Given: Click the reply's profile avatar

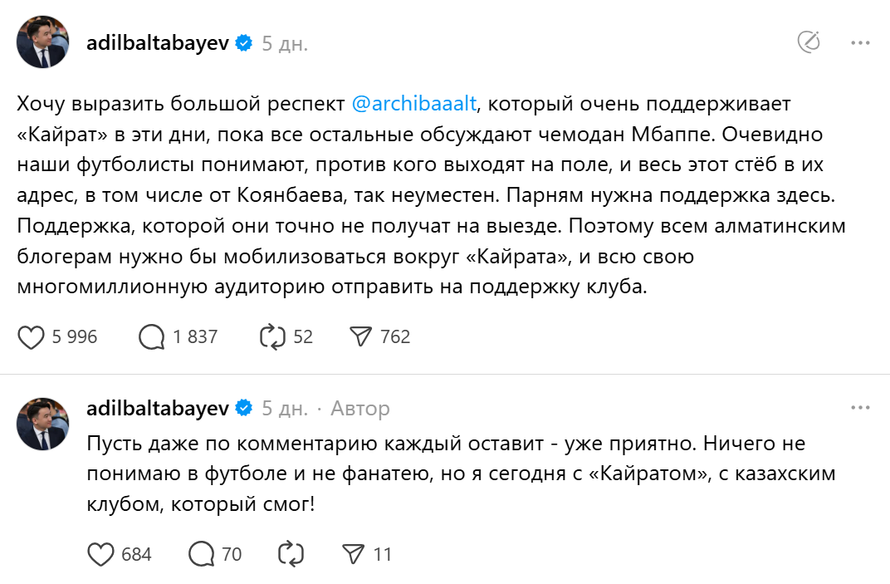Looking at the screenshot, I should click(43, 424).
